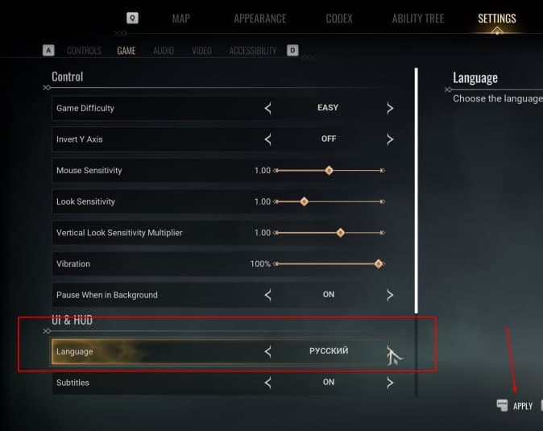Click the Mouse Sensitivity slider handle
This screenshot has height=431, width=543.
(329, 170)
